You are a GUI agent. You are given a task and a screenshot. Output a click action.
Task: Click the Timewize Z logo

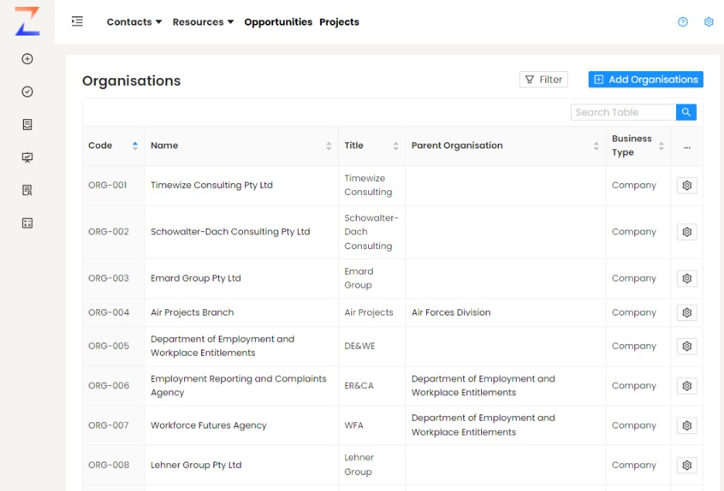pos(27,22)
